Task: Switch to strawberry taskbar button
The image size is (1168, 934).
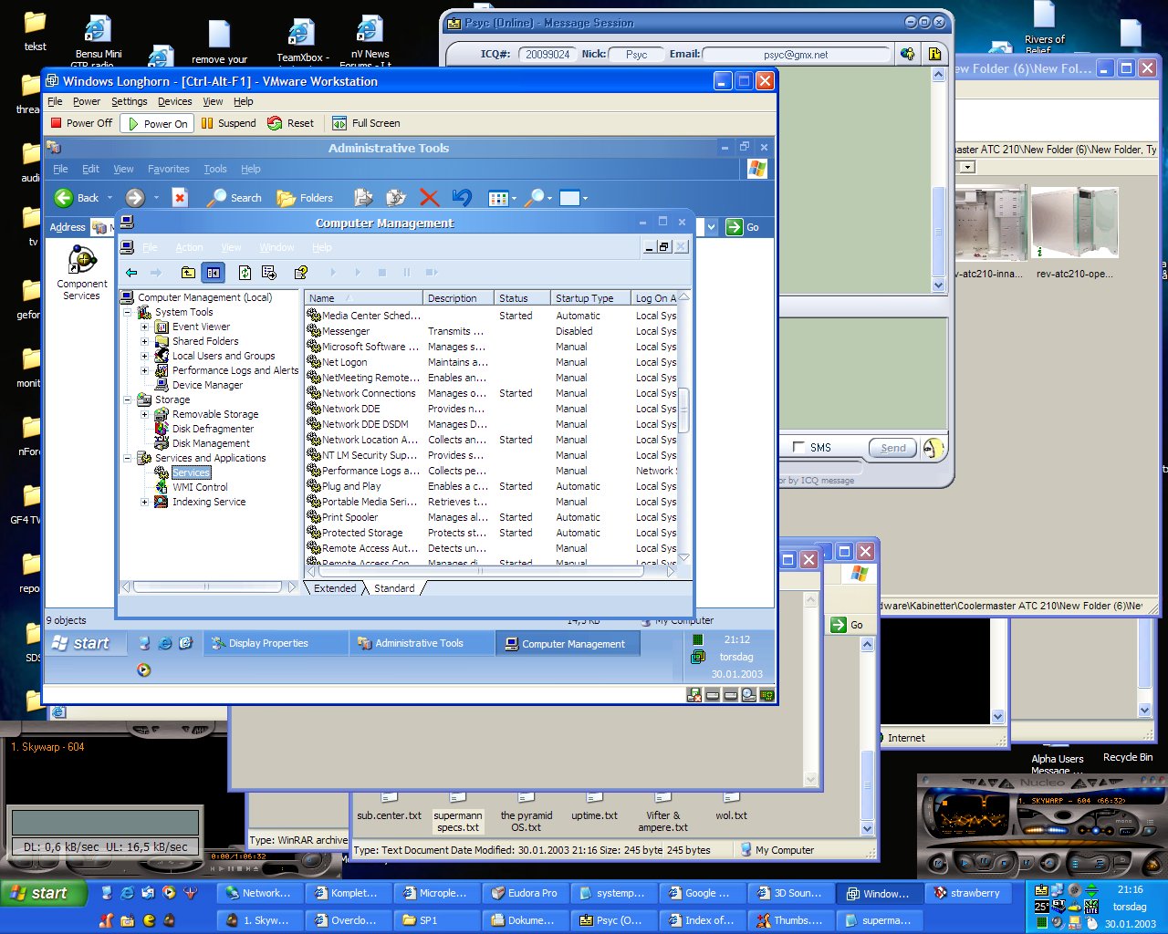Action: 969,893
